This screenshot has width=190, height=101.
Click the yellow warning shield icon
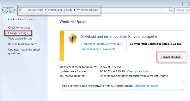pos(72,39)
